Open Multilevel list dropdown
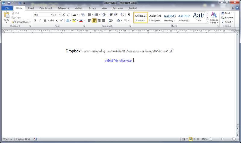This screenshot has height=143, width=241. (106, 15)
